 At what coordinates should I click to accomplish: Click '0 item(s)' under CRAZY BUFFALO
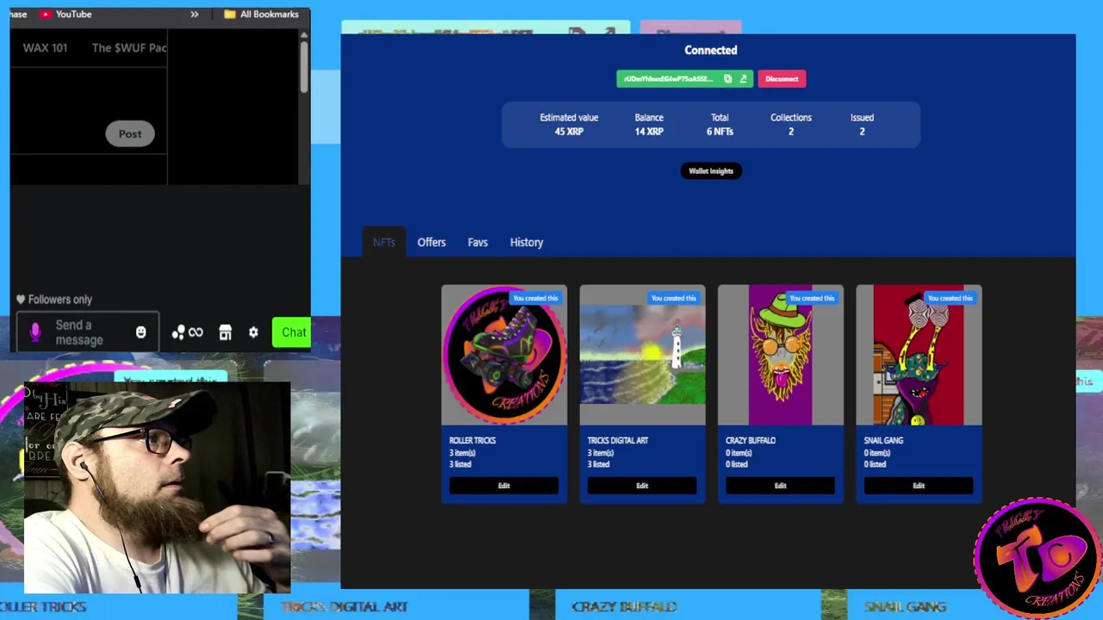(x=738, y=453)
